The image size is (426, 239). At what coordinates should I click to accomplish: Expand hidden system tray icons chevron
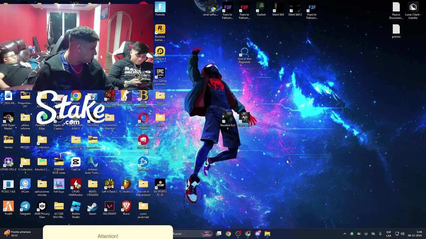coord(344,234)
